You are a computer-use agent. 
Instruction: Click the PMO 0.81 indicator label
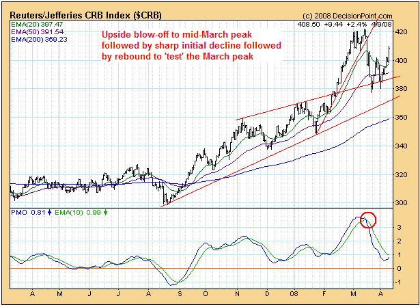point(29,213)
